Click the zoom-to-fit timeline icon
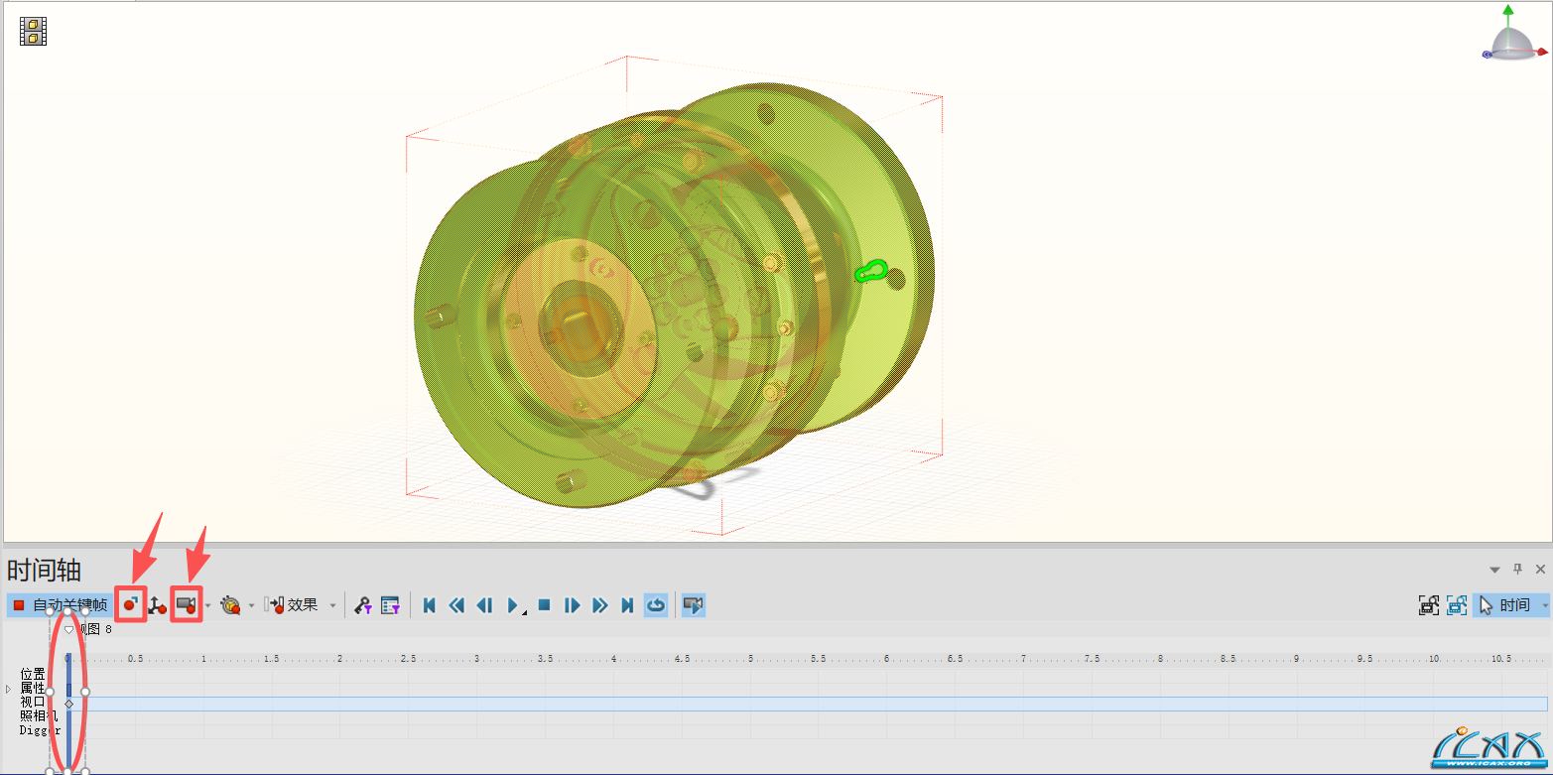The width and height of the screenshot is (1553, 775). coord(1429,605)
